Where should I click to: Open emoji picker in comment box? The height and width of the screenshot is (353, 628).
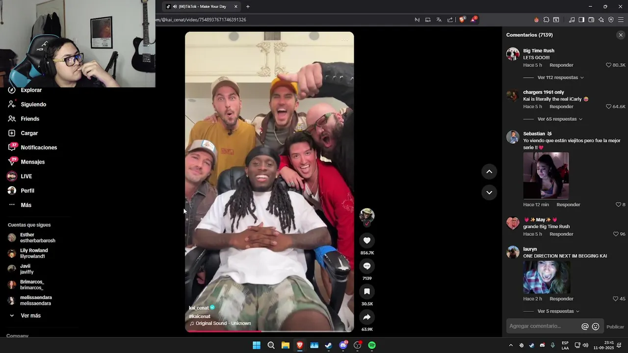click(x=596, y=327)
